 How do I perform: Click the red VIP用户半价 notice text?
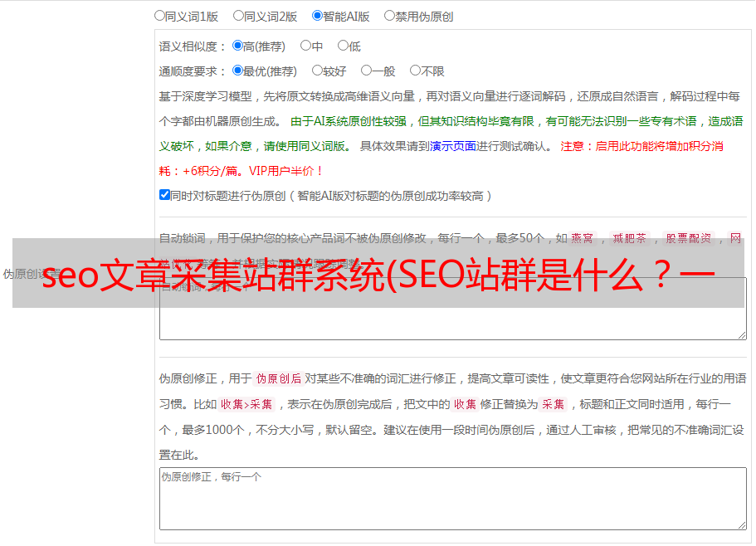coord(285,171)
